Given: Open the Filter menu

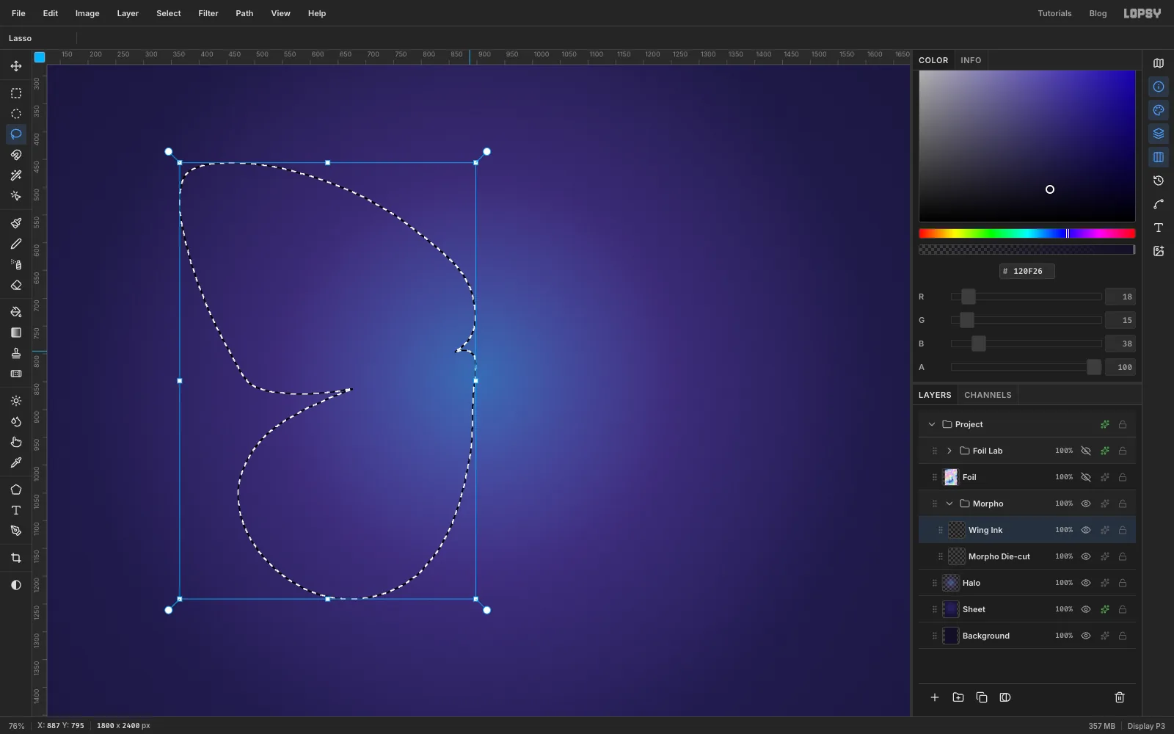Looking at the screenshot, I should pos(208,13).
